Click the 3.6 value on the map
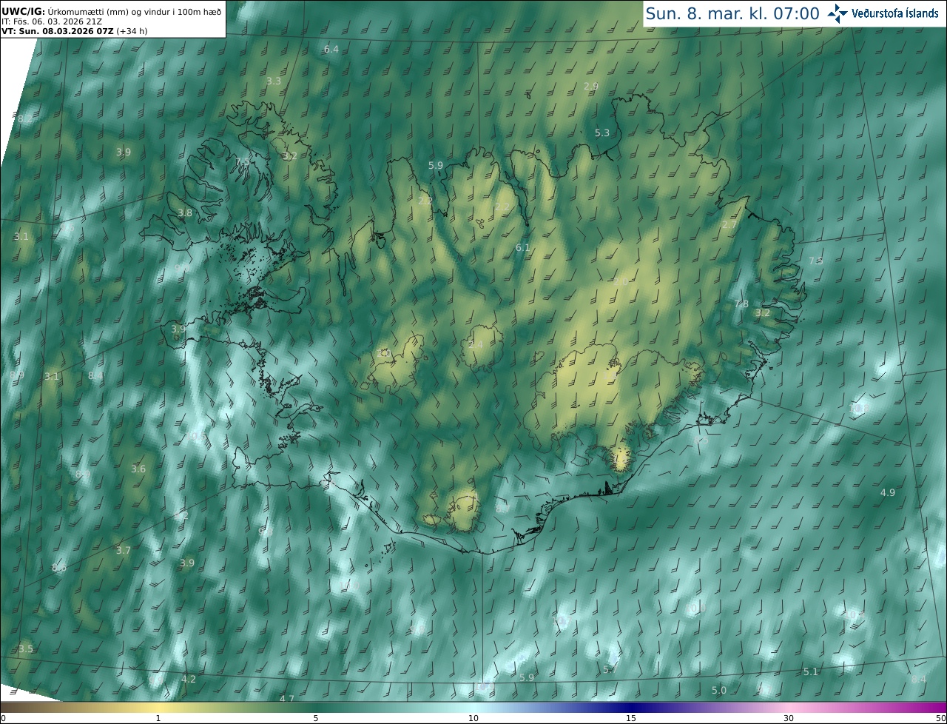Viewport: 947px width, 724px height. [138, 469]
